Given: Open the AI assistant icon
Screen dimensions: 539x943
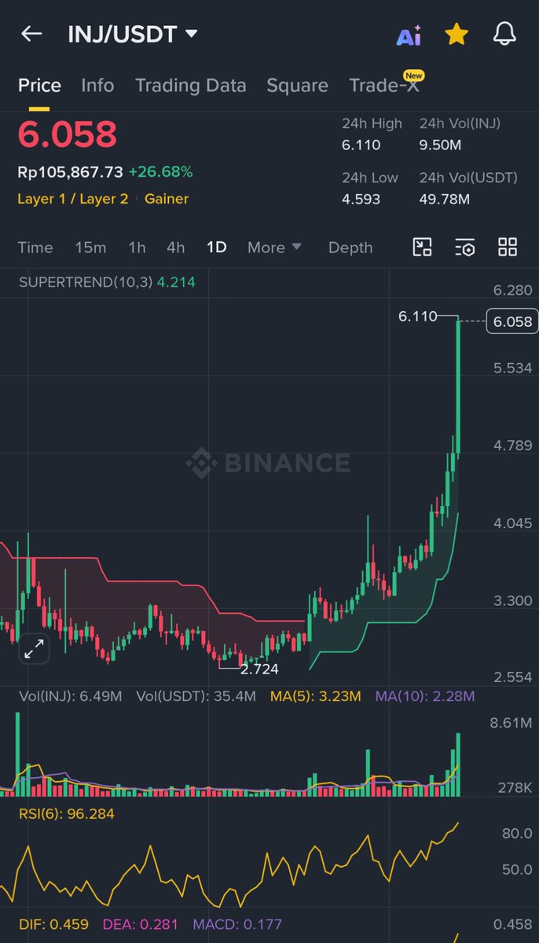Looking at the screenshot, I should [x=409, y=35].
